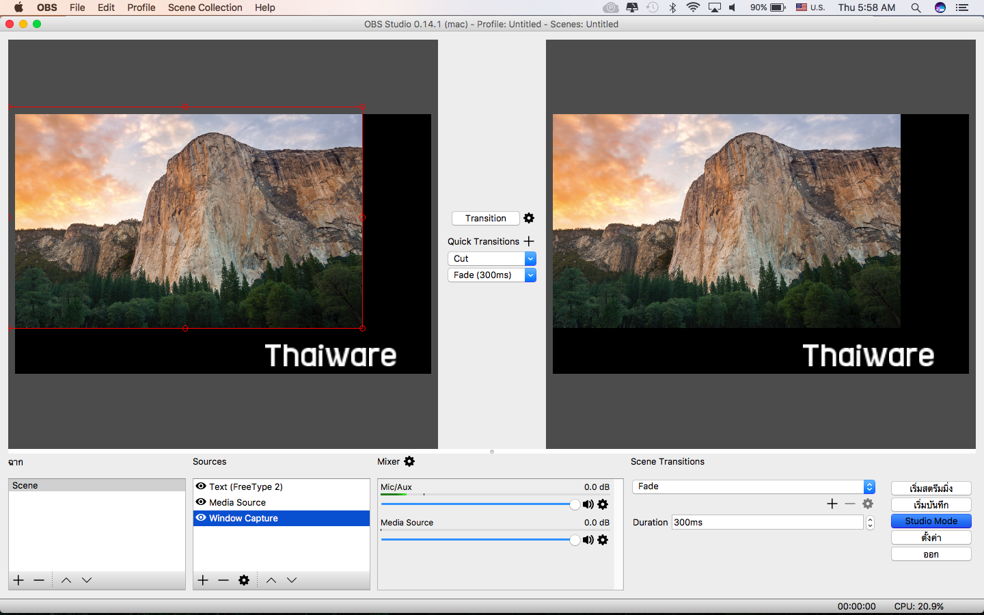Toggle visibility of Media Source
Screen dimensions: 984x615
201,502
